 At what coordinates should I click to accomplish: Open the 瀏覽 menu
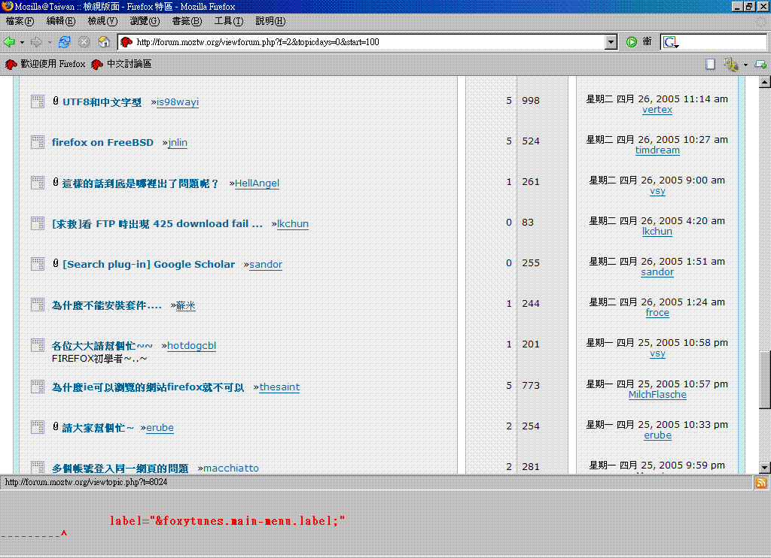click(145, 21)
